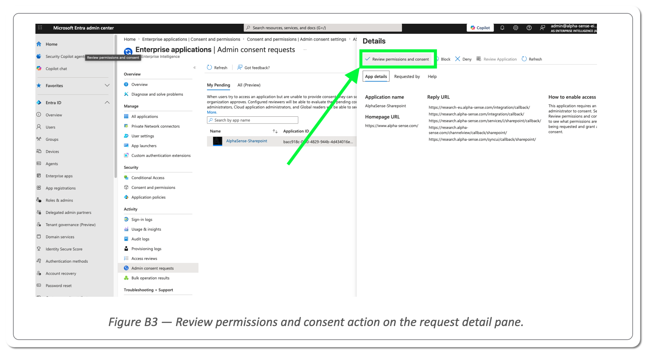Open Devices in the sidebar
The height and width of the screenshot is (353, 646).
(52, 151)
